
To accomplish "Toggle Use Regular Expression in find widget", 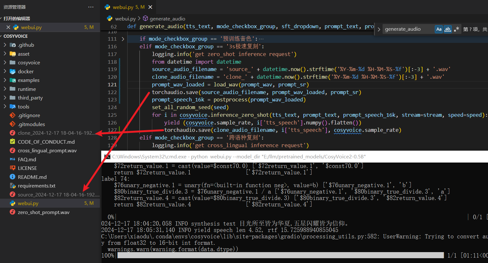I will [x=457, y=29].
